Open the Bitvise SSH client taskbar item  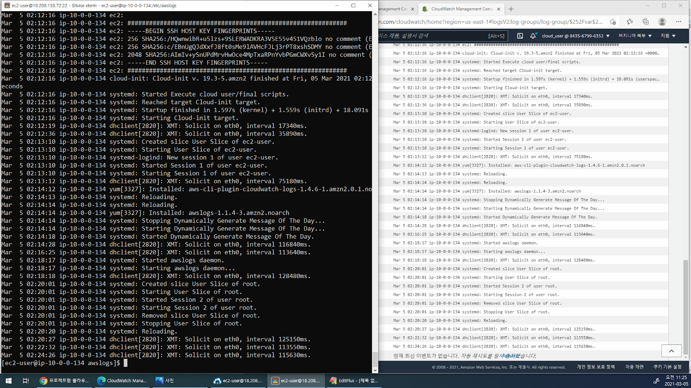coord(238,380)
